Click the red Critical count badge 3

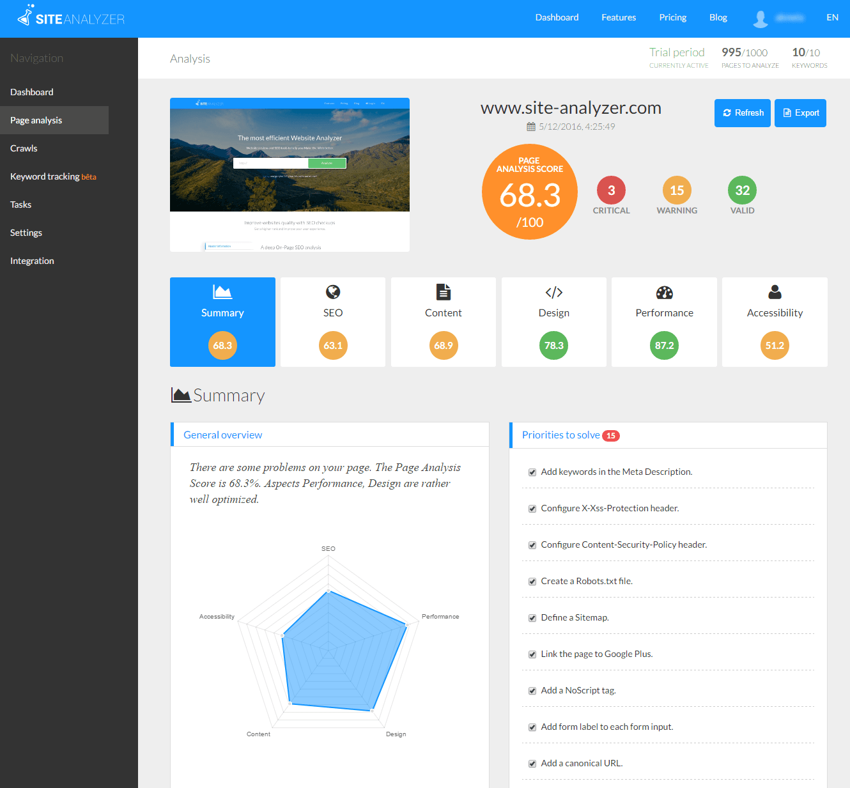(x=612, y=190)
